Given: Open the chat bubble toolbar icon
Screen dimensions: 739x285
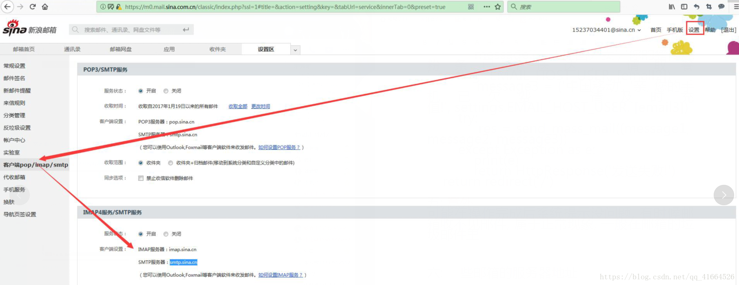Looking at the screenshot, I should (721, 7).
